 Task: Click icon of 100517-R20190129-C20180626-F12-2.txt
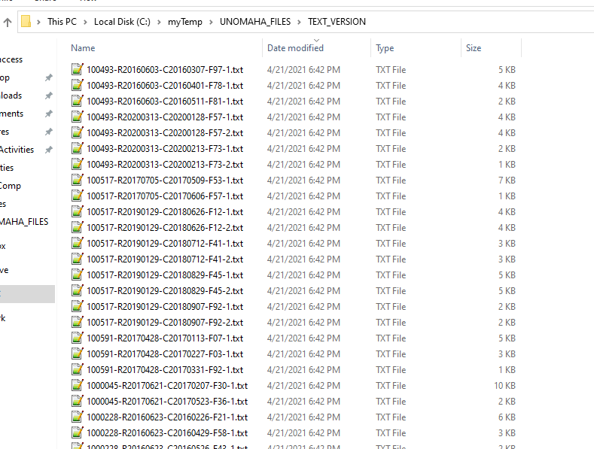tap(78, 227)
